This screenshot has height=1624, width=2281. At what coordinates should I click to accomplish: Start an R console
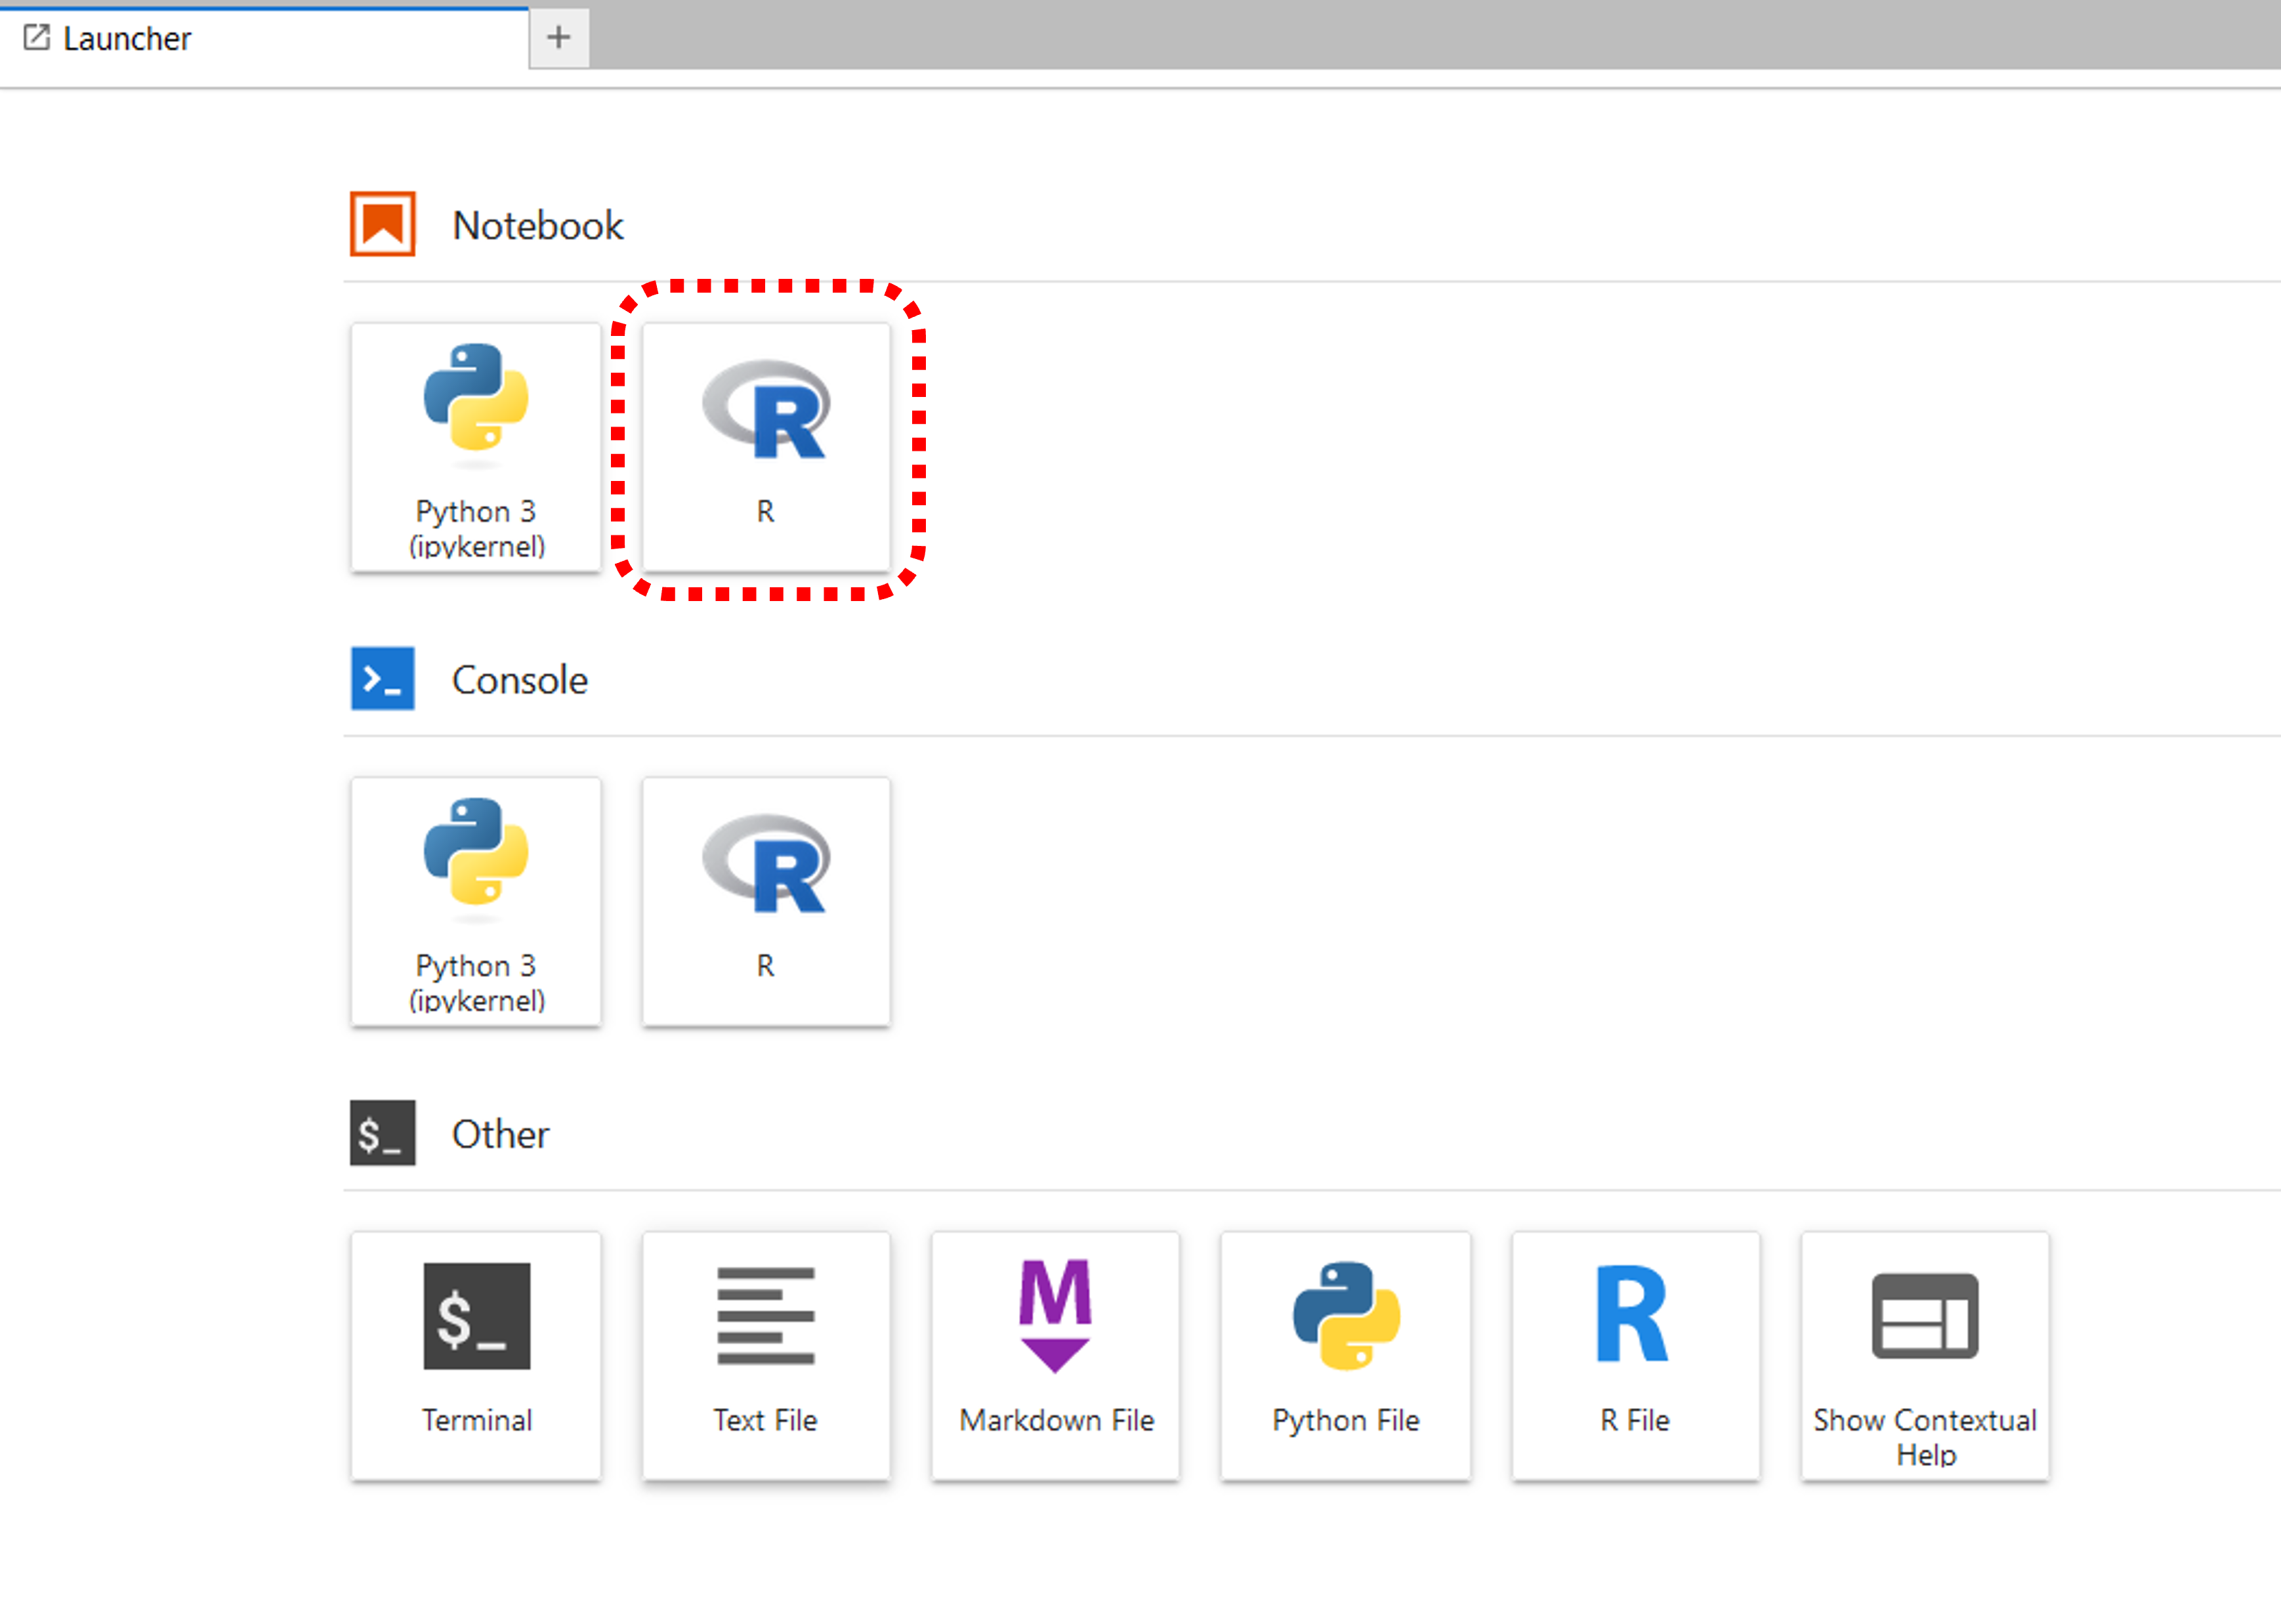pos(766,900)
